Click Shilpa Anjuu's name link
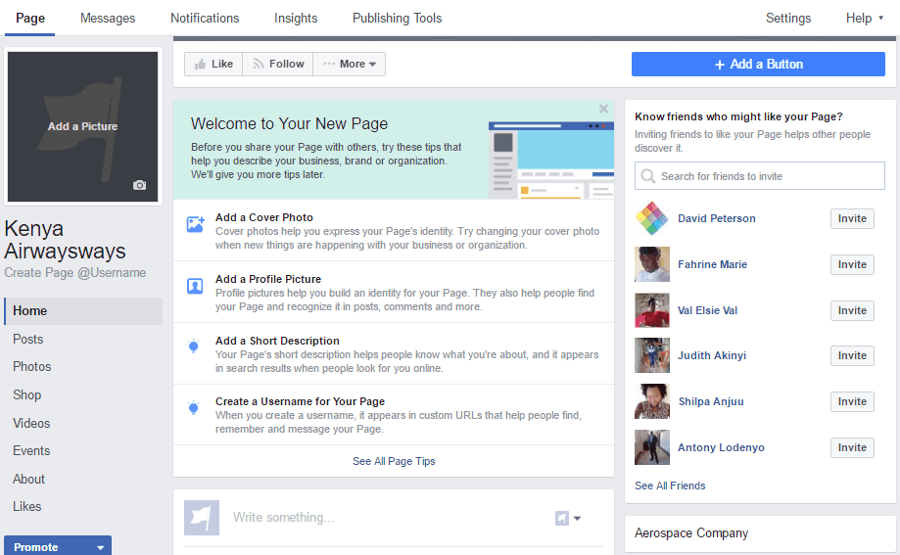Image resolution: width=900 pixels, height=555 pixels. 711,401
